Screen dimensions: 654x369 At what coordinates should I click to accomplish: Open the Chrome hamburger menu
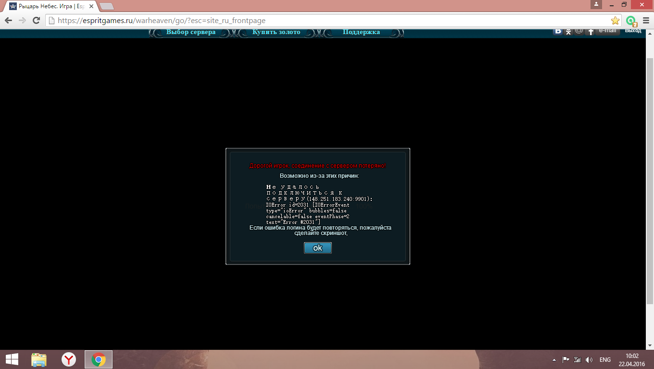tap(645, 21)
